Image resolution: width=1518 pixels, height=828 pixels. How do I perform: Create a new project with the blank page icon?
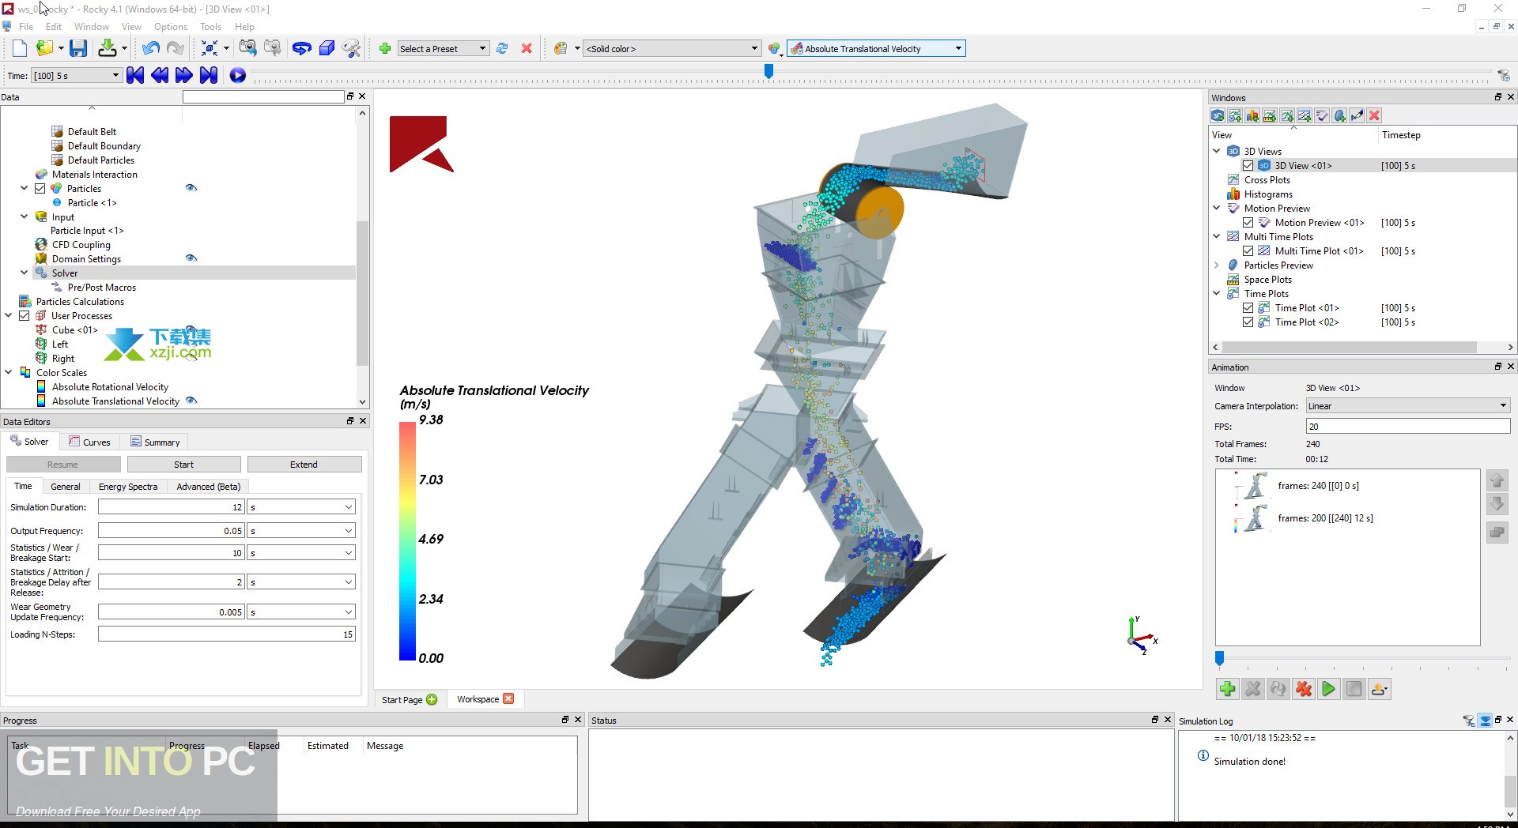[x=20, y=48]
